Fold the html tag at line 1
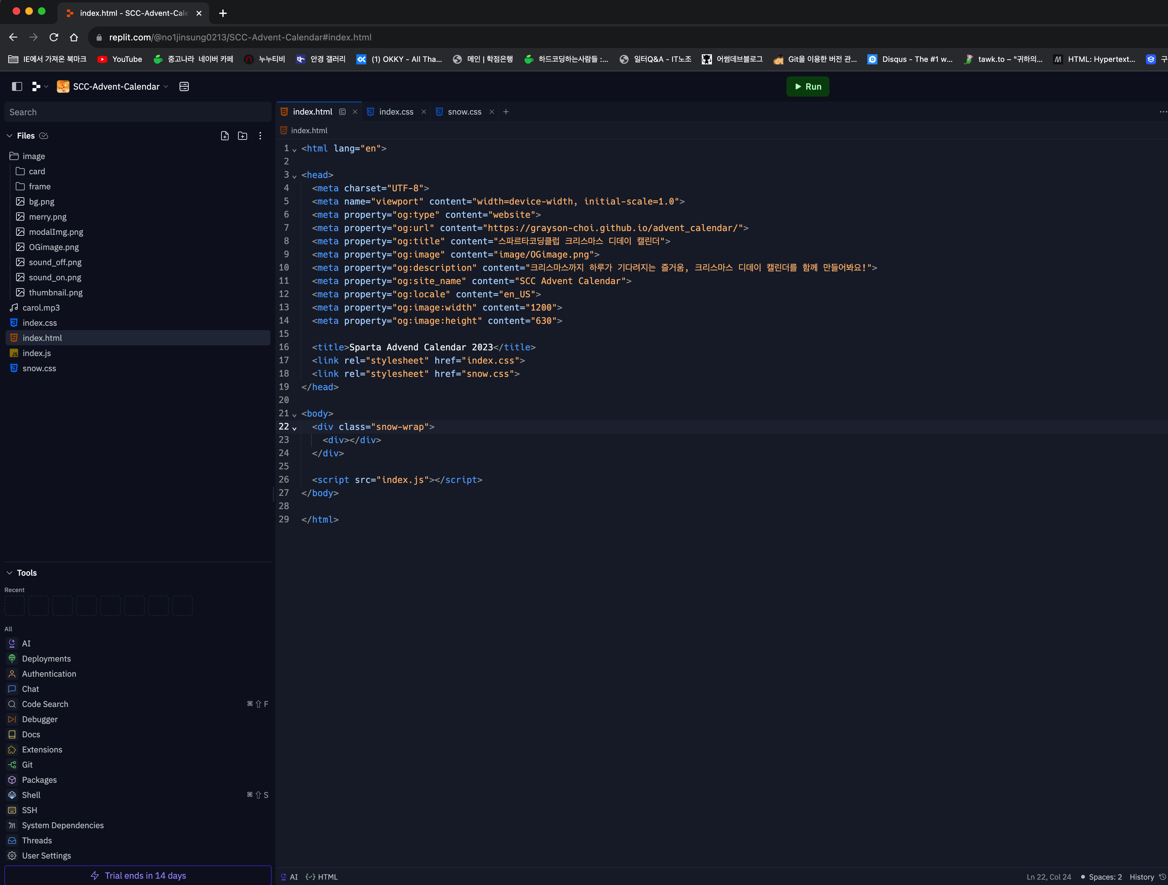 pyautogui.click(x=295, y=150)
